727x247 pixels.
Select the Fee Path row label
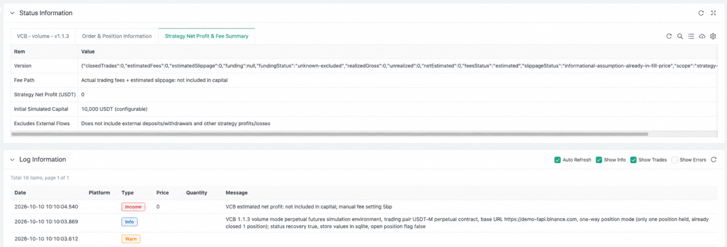25,80
